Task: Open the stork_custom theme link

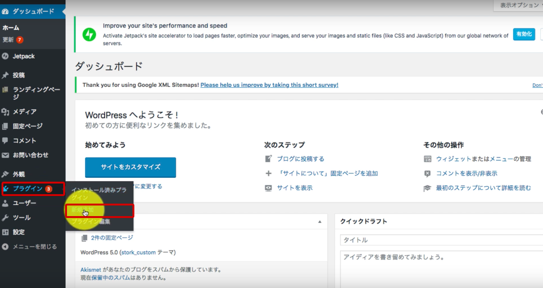Action: pyautogui.click(x=138, y=252)
